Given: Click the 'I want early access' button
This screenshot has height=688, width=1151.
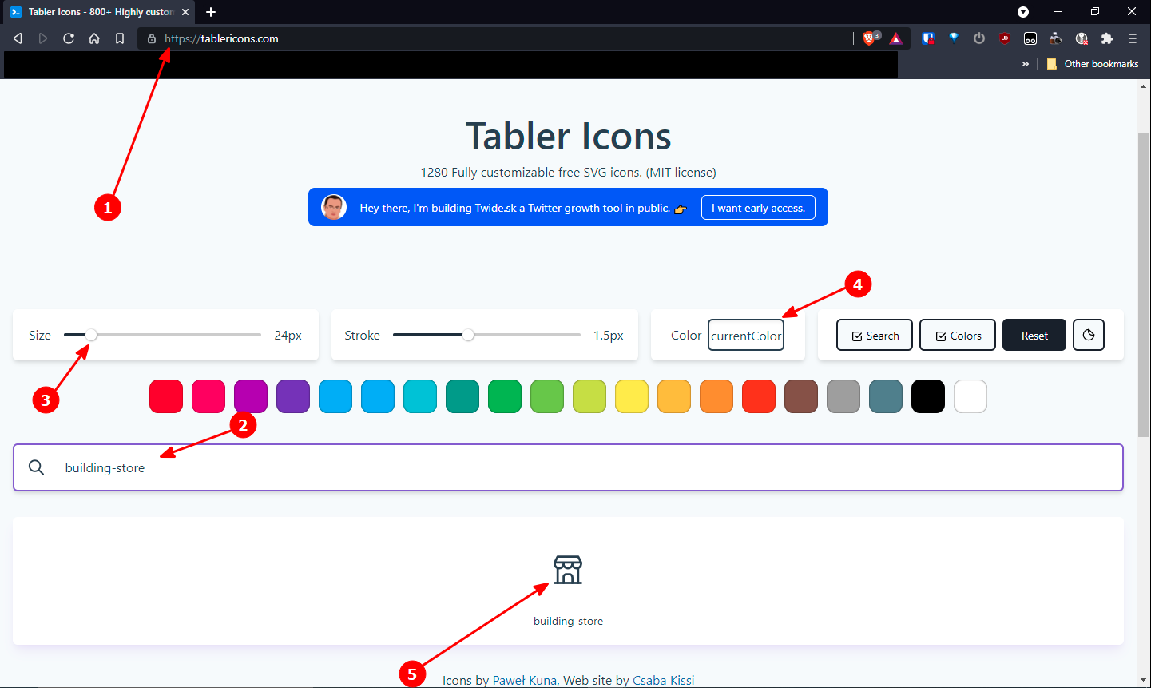Looking at the screenshot, I should tap(757, 207).
